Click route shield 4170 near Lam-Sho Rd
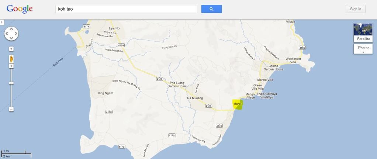377x159 pixels. click(122, 146)
